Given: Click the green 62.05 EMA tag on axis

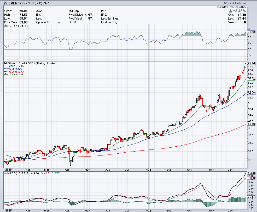Looking at the screenshot, I should click(251, 79).
